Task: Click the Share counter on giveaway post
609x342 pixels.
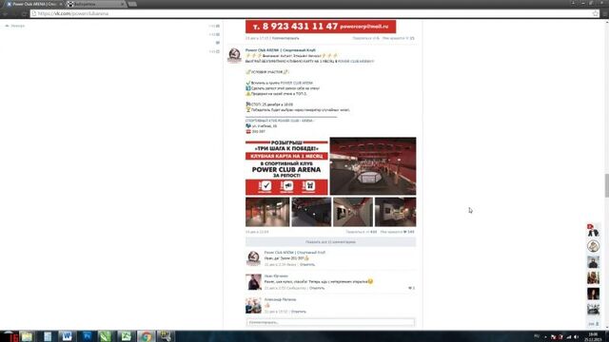Action: 362,232
